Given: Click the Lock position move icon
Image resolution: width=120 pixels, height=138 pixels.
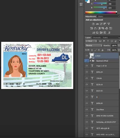Looking at the screenshot, I should point(99,50).
